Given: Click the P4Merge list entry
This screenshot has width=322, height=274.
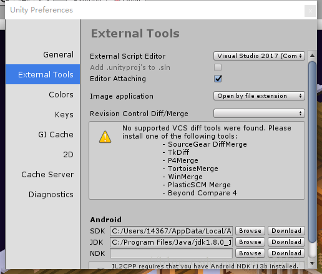Looking at the screenshot, I should click(x=183, y=160).
